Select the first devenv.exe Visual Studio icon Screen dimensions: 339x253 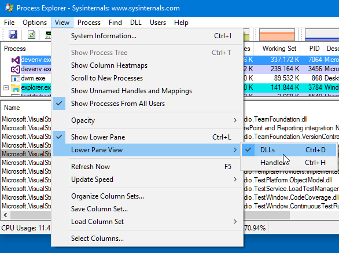16,60
